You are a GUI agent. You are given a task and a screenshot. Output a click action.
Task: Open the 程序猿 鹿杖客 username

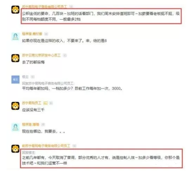point(32,34)
